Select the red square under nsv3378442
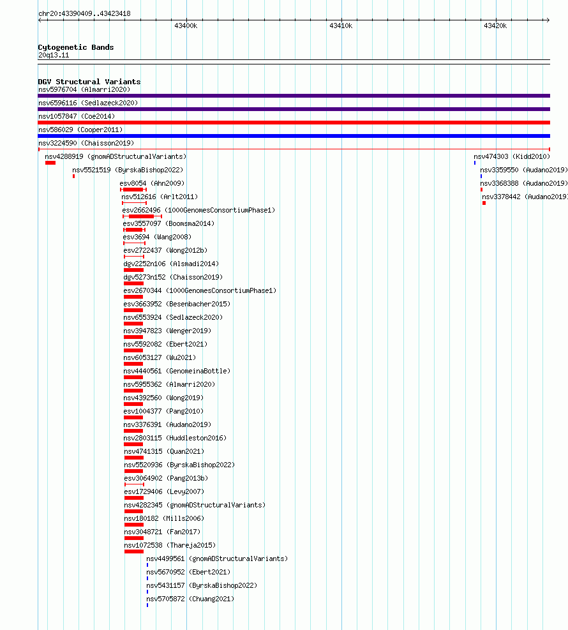Viewport: 568px width, 630px height. [x=484, y=203]
